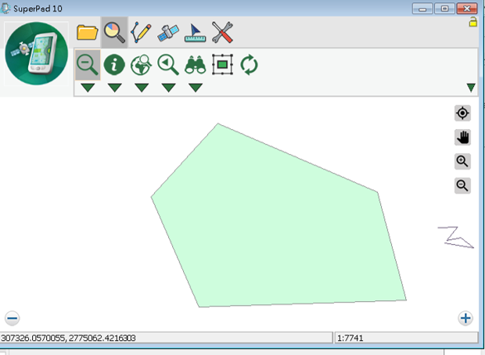Go to previous view magnifier tool
This screenshot has width=485, height=355.
pos(168,65)
